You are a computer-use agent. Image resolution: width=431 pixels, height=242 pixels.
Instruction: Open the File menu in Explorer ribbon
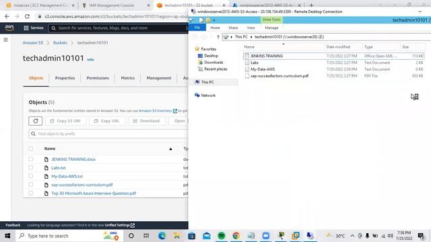pyautogui.click(x=197, y=28)
